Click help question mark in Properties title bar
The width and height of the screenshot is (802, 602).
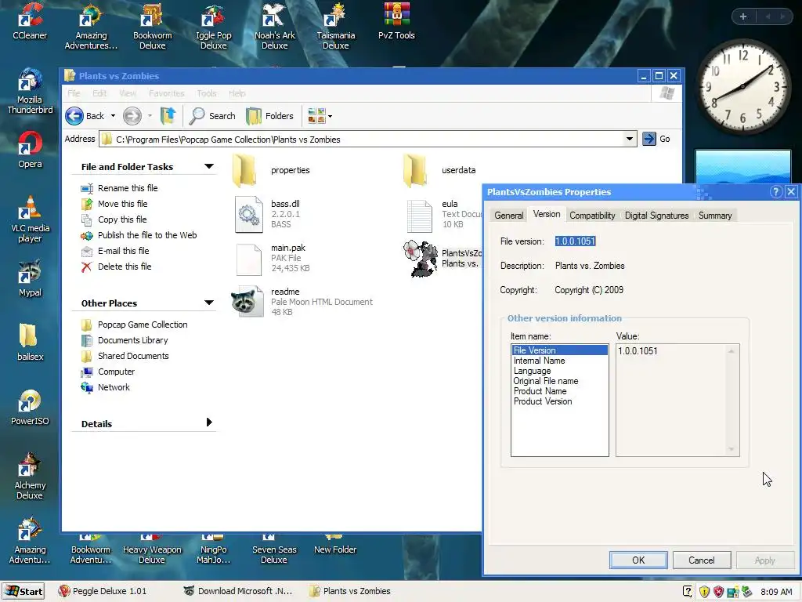[x=776, y=192]
